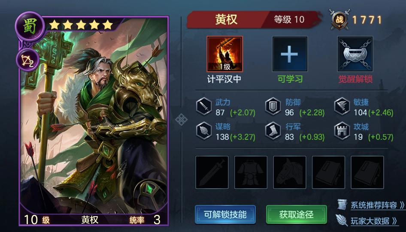The width and height of the screenshot is (406, 232).
Task: Select the empty weapon equipment slot
Action: pos(212,172)
